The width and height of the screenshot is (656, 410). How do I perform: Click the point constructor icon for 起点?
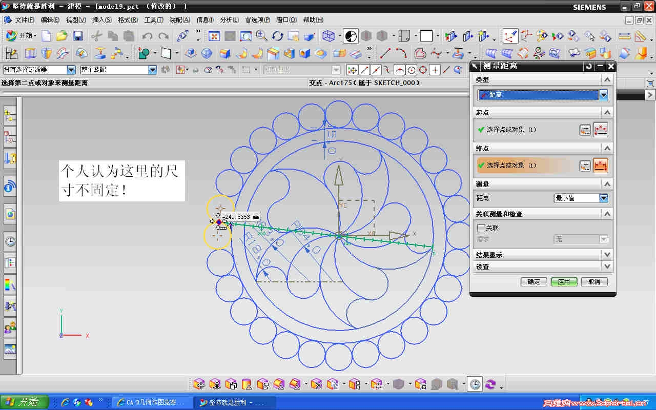tap(585, 130)
